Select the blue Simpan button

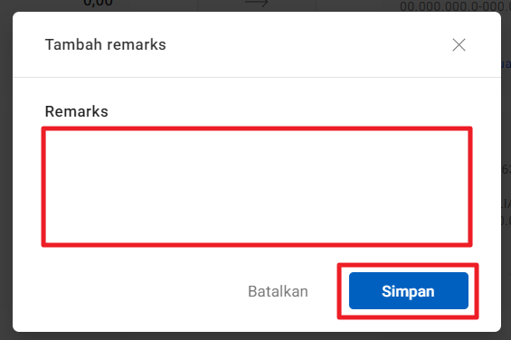(408, 291)
